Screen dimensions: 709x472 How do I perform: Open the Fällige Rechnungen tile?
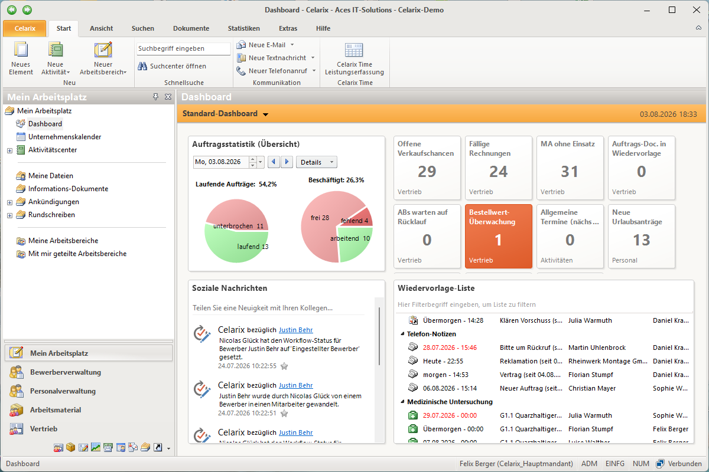pyautogui.click(x=499, y=168)
